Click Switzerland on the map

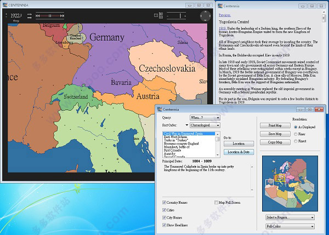click(76, 96)
